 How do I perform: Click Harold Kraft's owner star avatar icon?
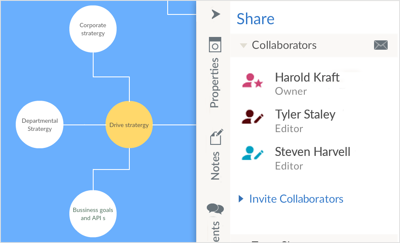coord(252,80)
